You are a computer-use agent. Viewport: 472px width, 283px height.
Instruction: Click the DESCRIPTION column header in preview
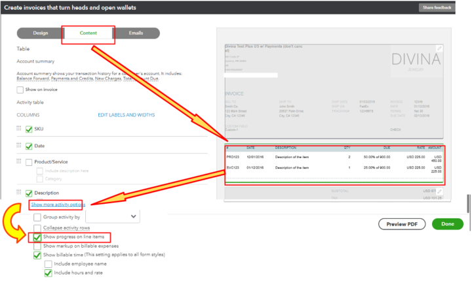[286, 148]
